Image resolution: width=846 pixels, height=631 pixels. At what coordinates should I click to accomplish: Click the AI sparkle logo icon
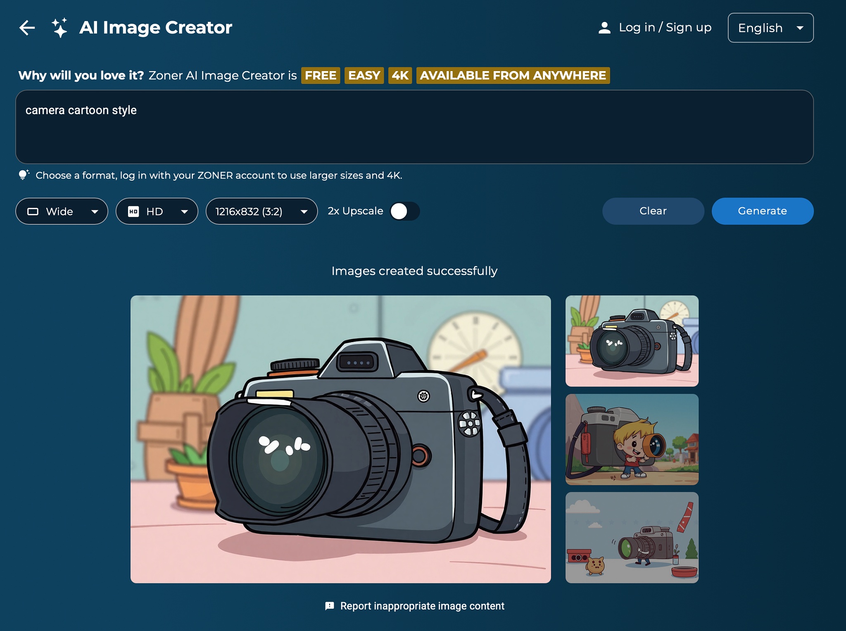[59, 28]
